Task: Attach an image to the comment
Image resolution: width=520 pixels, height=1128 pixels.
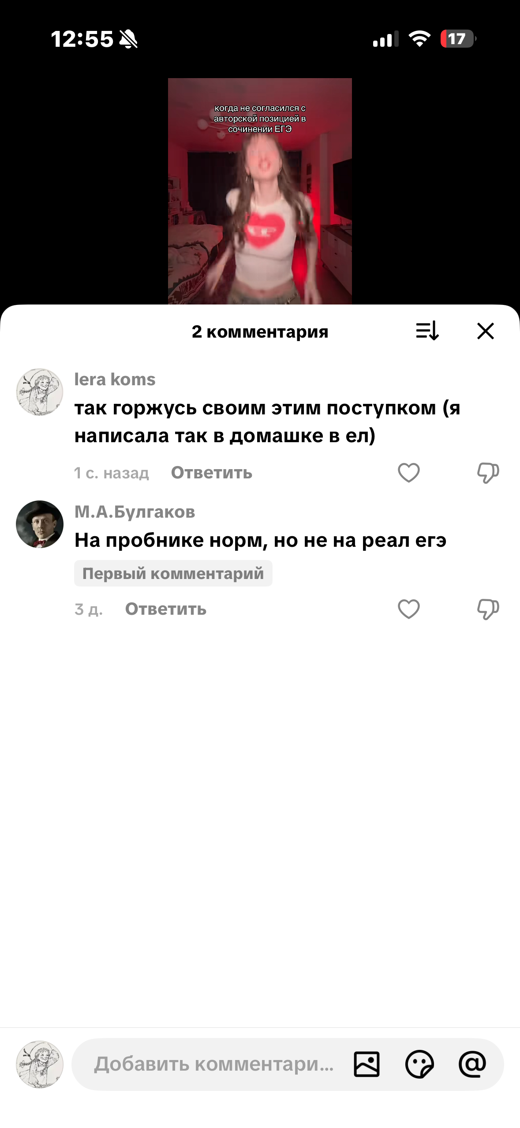Action: coord(367,1064)
